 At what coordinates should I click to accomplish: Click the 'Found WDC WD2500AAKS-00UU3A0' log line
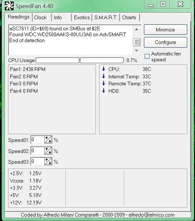click(x=68, y=34)
